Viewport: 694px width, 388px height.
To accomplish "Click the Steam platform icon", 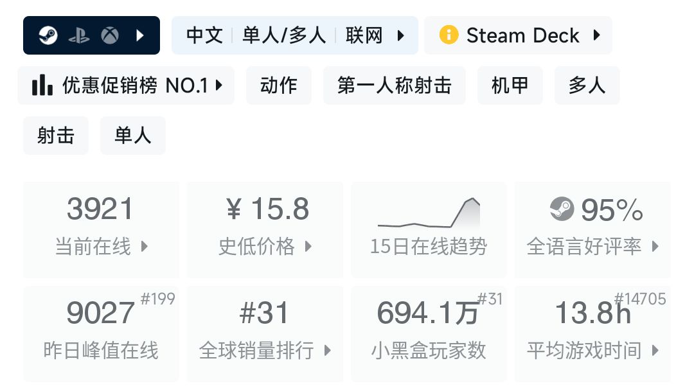I will [x=48, y=35].
